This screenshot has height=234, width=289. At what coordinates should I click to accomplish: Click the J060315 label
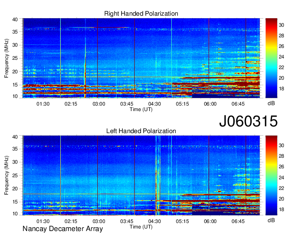[248, 121]
